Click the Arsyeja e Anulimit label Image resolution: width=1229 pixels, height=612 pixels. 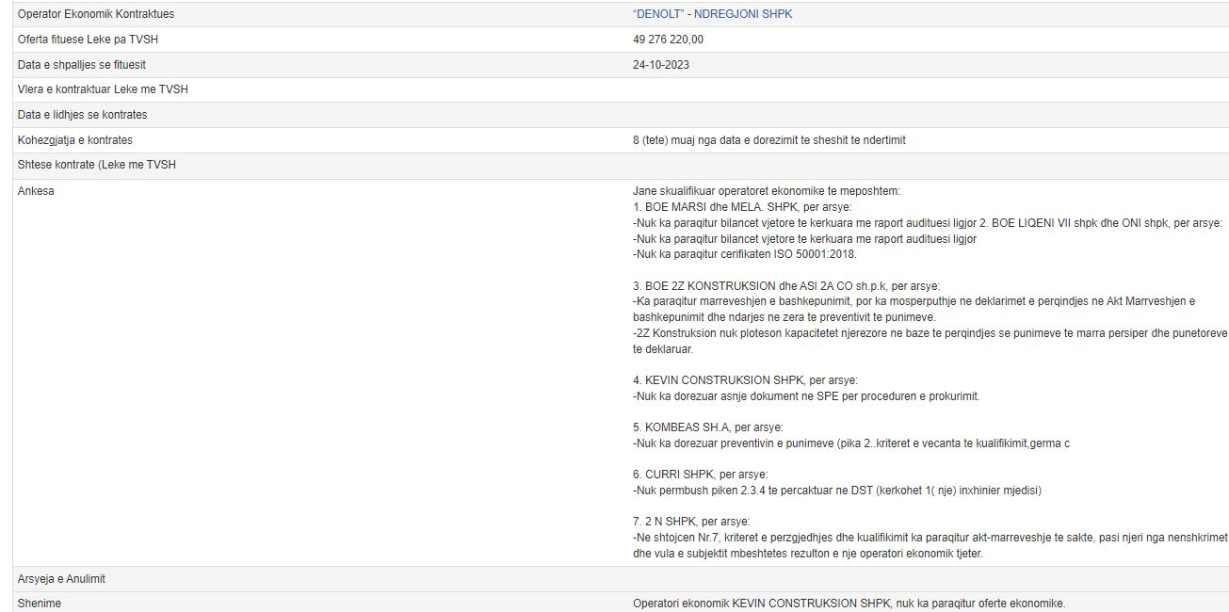(x=61, y=579)
